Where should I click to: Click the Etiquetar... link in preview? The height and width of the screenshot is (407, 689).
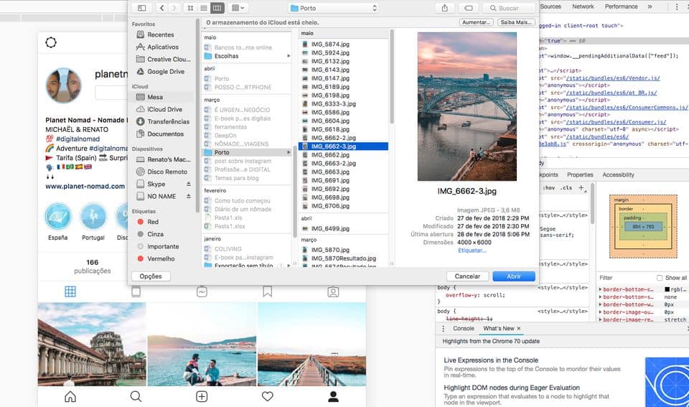(472, 251)
